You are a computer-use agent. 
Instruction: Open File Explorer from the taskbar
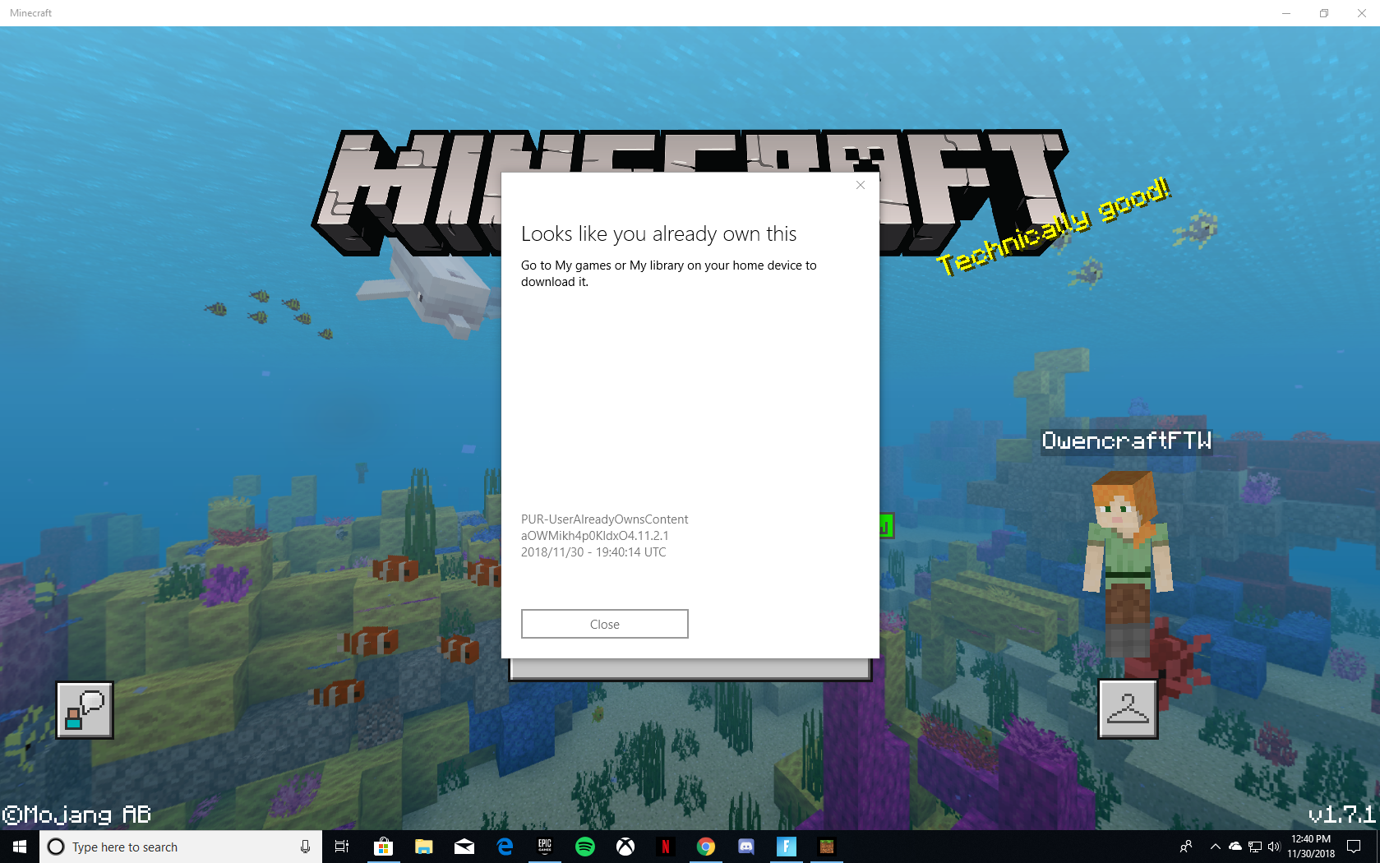(423, 847)
